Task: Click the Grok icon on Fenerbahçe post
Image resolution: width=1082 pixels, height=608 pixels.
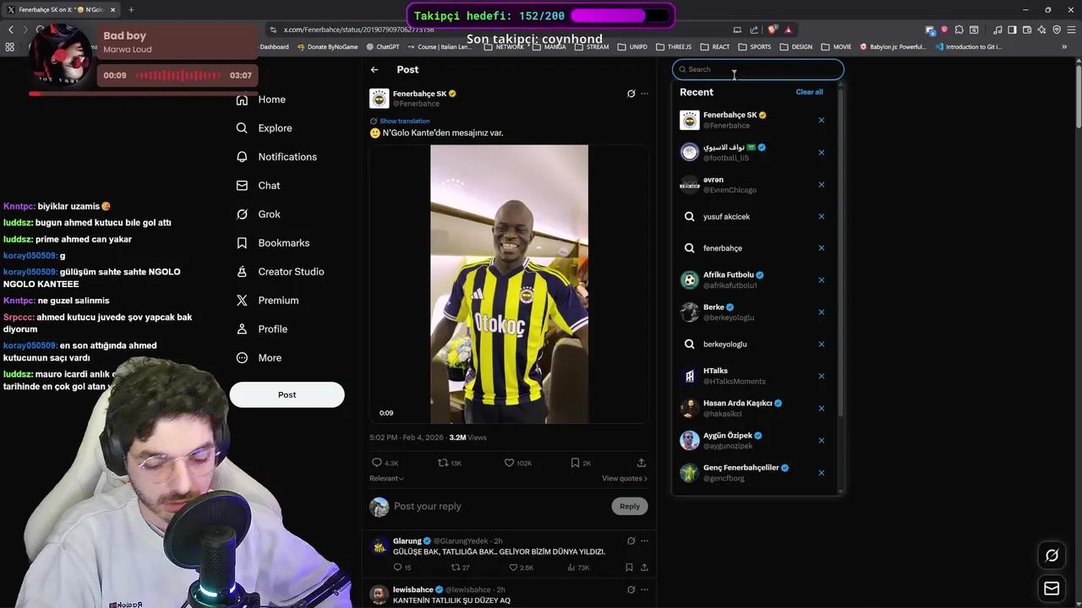Action: click(631, 94)
